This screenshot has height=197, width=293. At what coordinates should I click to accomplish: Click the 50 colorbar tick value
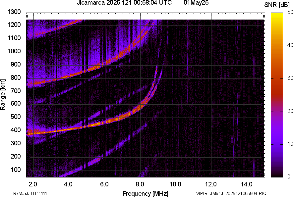[x=290, y=12]
